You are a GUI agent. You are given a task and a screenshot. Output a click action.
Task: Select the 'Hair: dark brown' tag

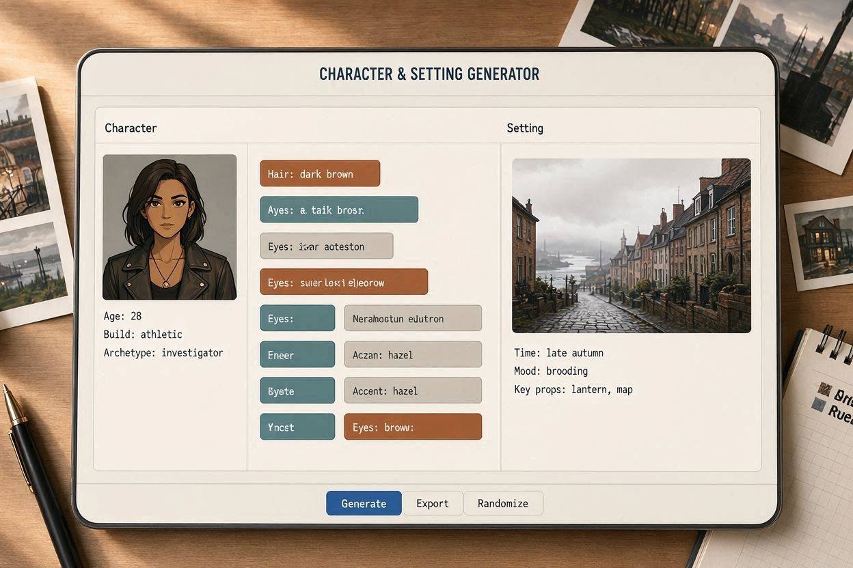coord(320,173)
